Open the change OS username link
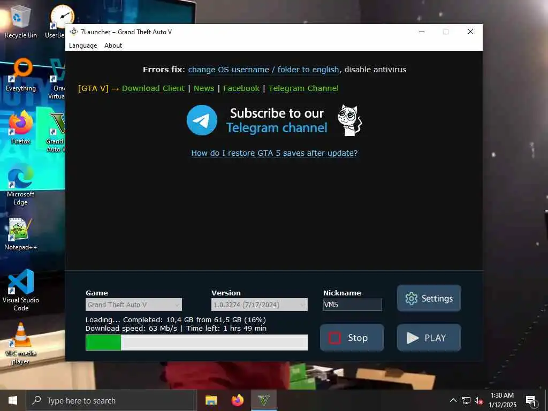This screenshot has height=411, width=548. pyautogui.click(x=263, y=70)
